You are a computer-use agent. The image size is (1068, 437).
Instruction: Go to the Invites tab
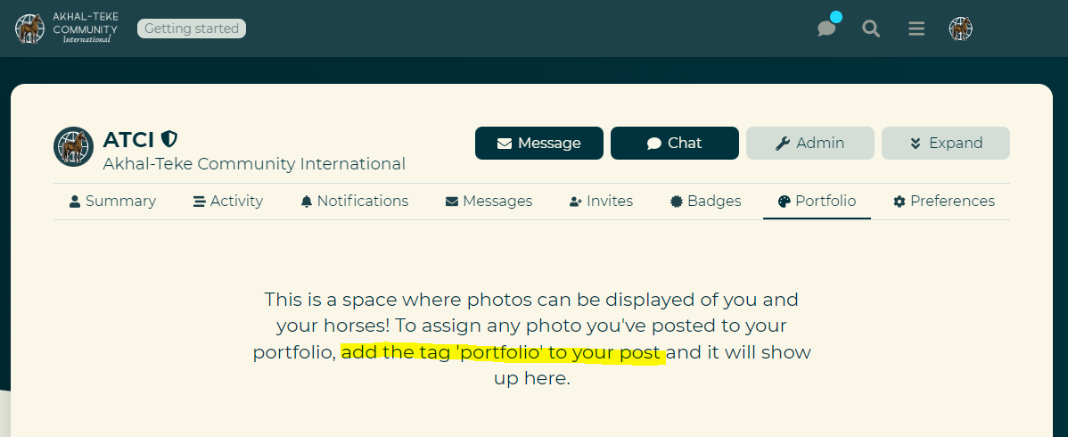pos(601,202)
